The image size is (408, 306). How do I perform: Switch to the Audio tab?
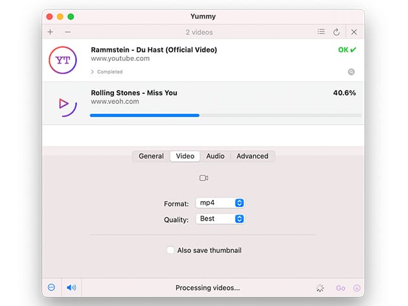pyautogui.click(x=215, y=156)
